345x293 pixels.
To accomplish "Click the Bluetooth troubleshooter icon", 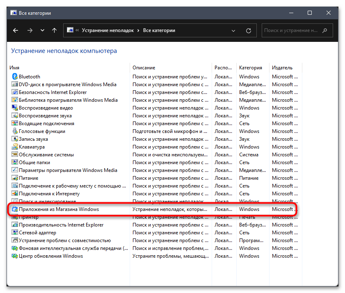I will (15, 77).
